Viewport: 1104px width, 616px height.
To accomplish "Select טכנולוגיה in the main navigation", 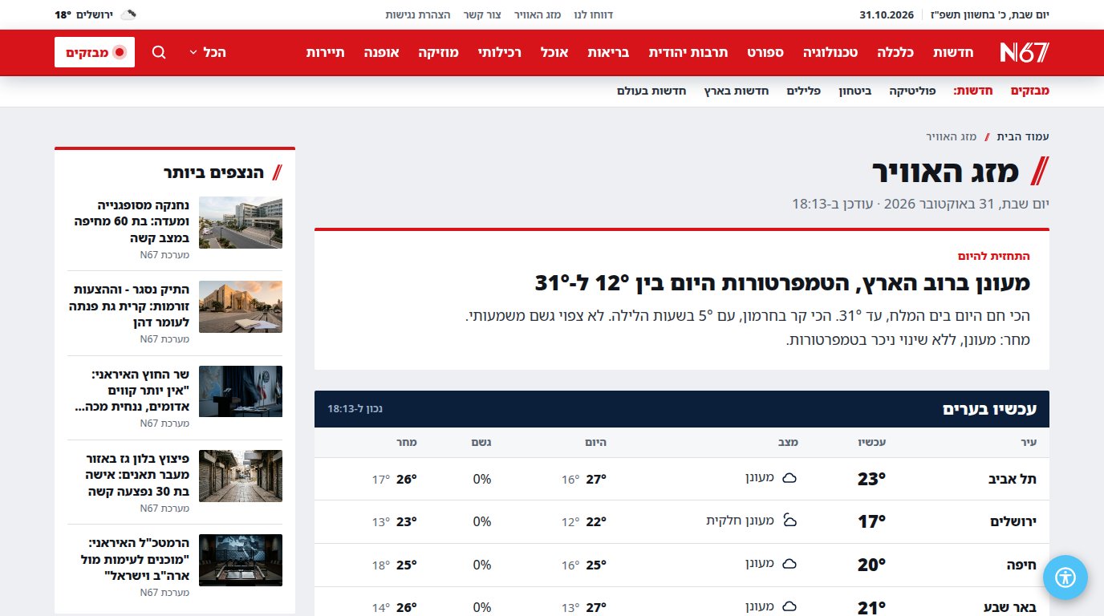I will coord(830,52).
